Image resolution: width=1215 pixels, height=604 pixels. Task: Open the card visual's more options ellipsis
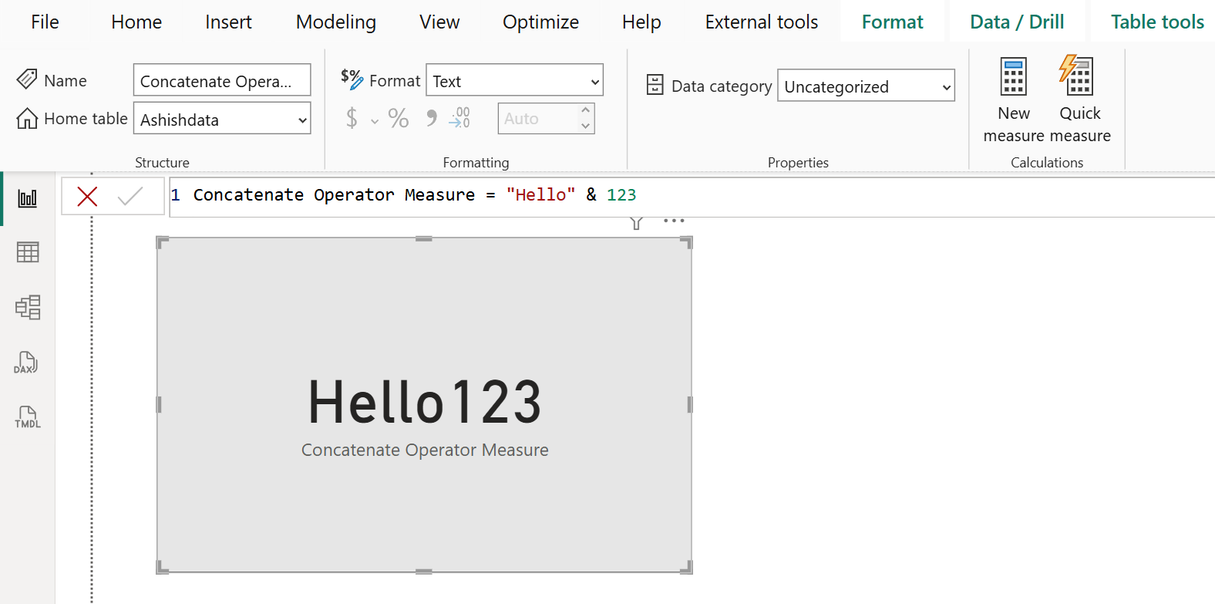pyautogui.click(x=674, y=221)
